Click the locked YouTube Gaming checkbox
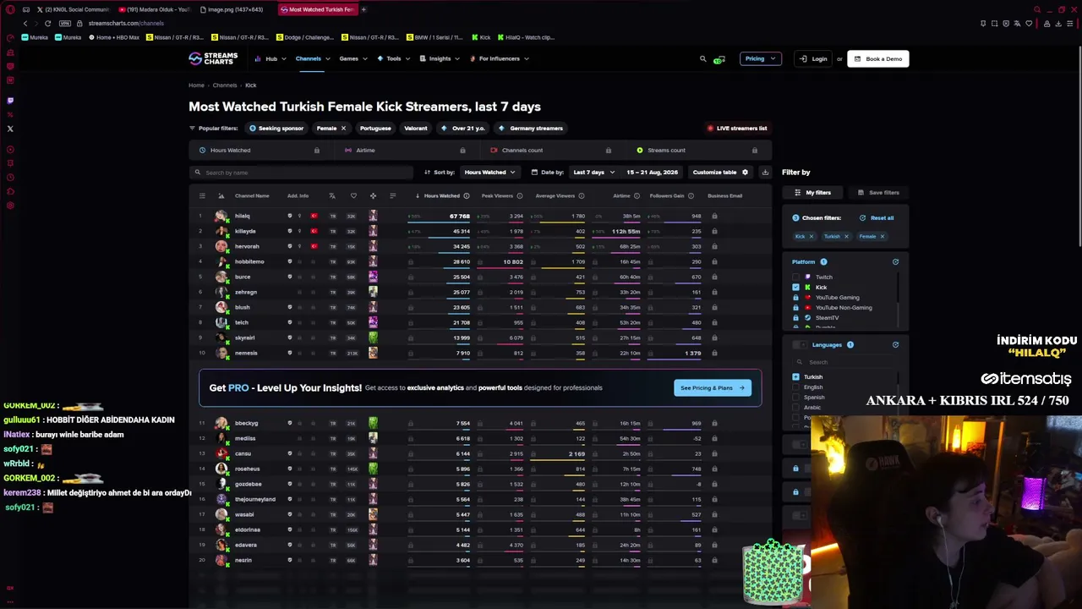The image size is (1082, 609). tap(795, 298)
